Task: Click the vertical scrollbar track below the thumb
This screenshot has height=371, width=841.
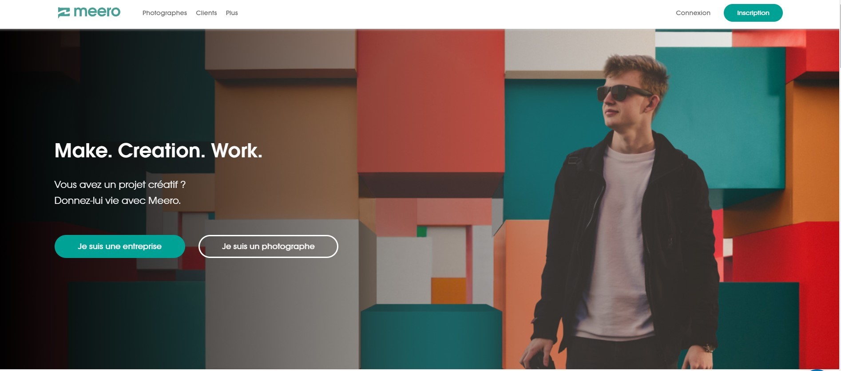Action: tap(839, 222)
